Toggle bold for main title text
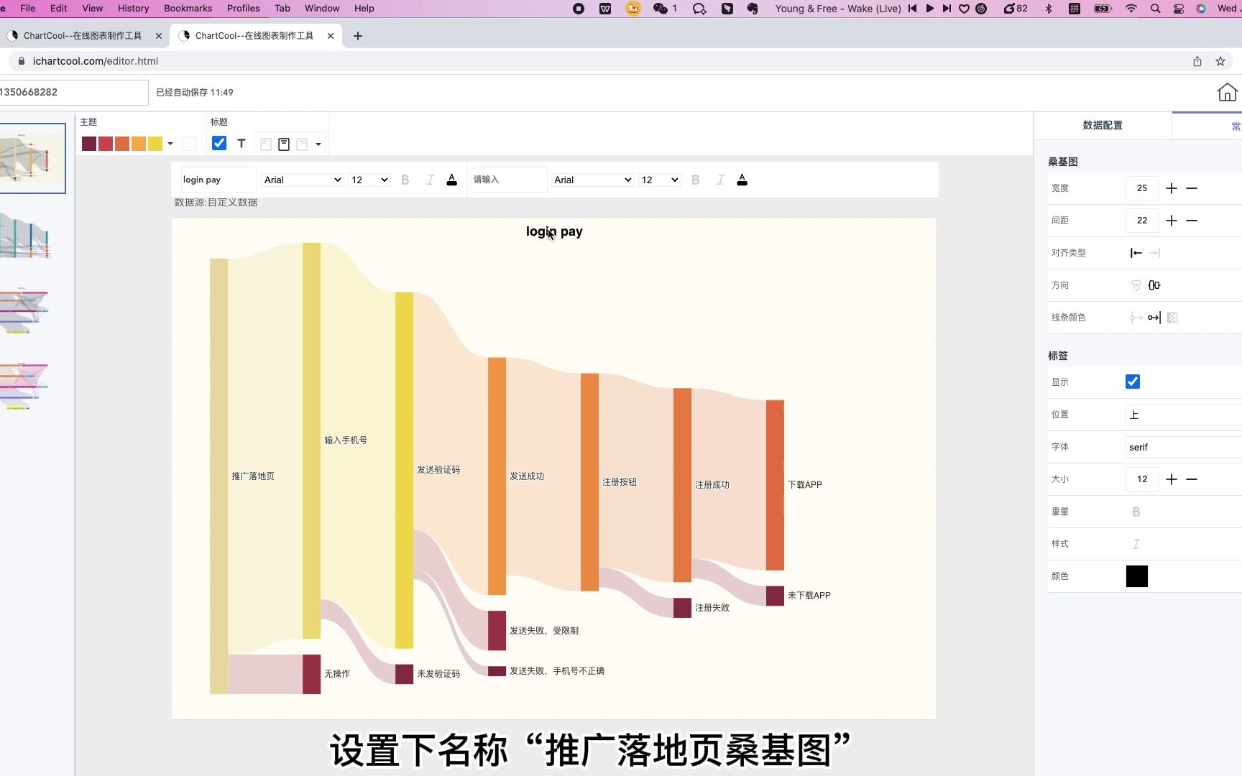The height and width of the screenshot is (776, 1242). coord(405,180)
